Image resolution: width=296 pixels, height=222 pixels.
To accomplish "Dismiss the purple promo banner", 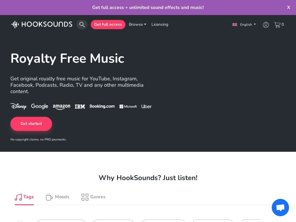I will coord(288,7).
